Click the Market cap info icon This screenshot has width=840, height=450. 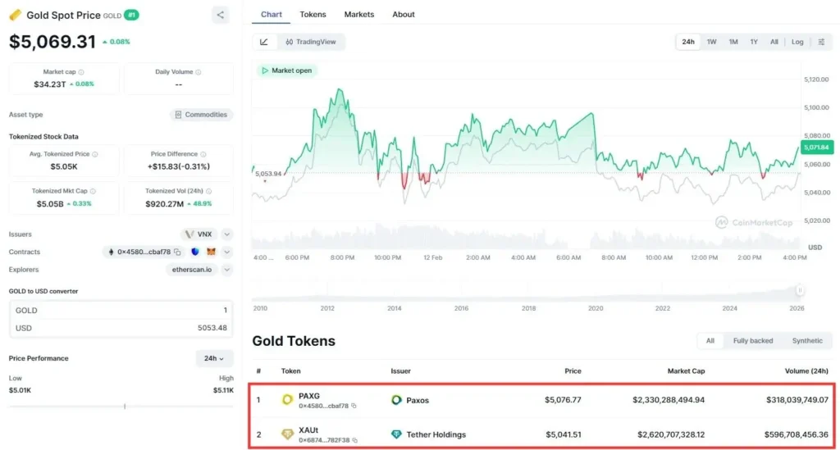(82, 72)
